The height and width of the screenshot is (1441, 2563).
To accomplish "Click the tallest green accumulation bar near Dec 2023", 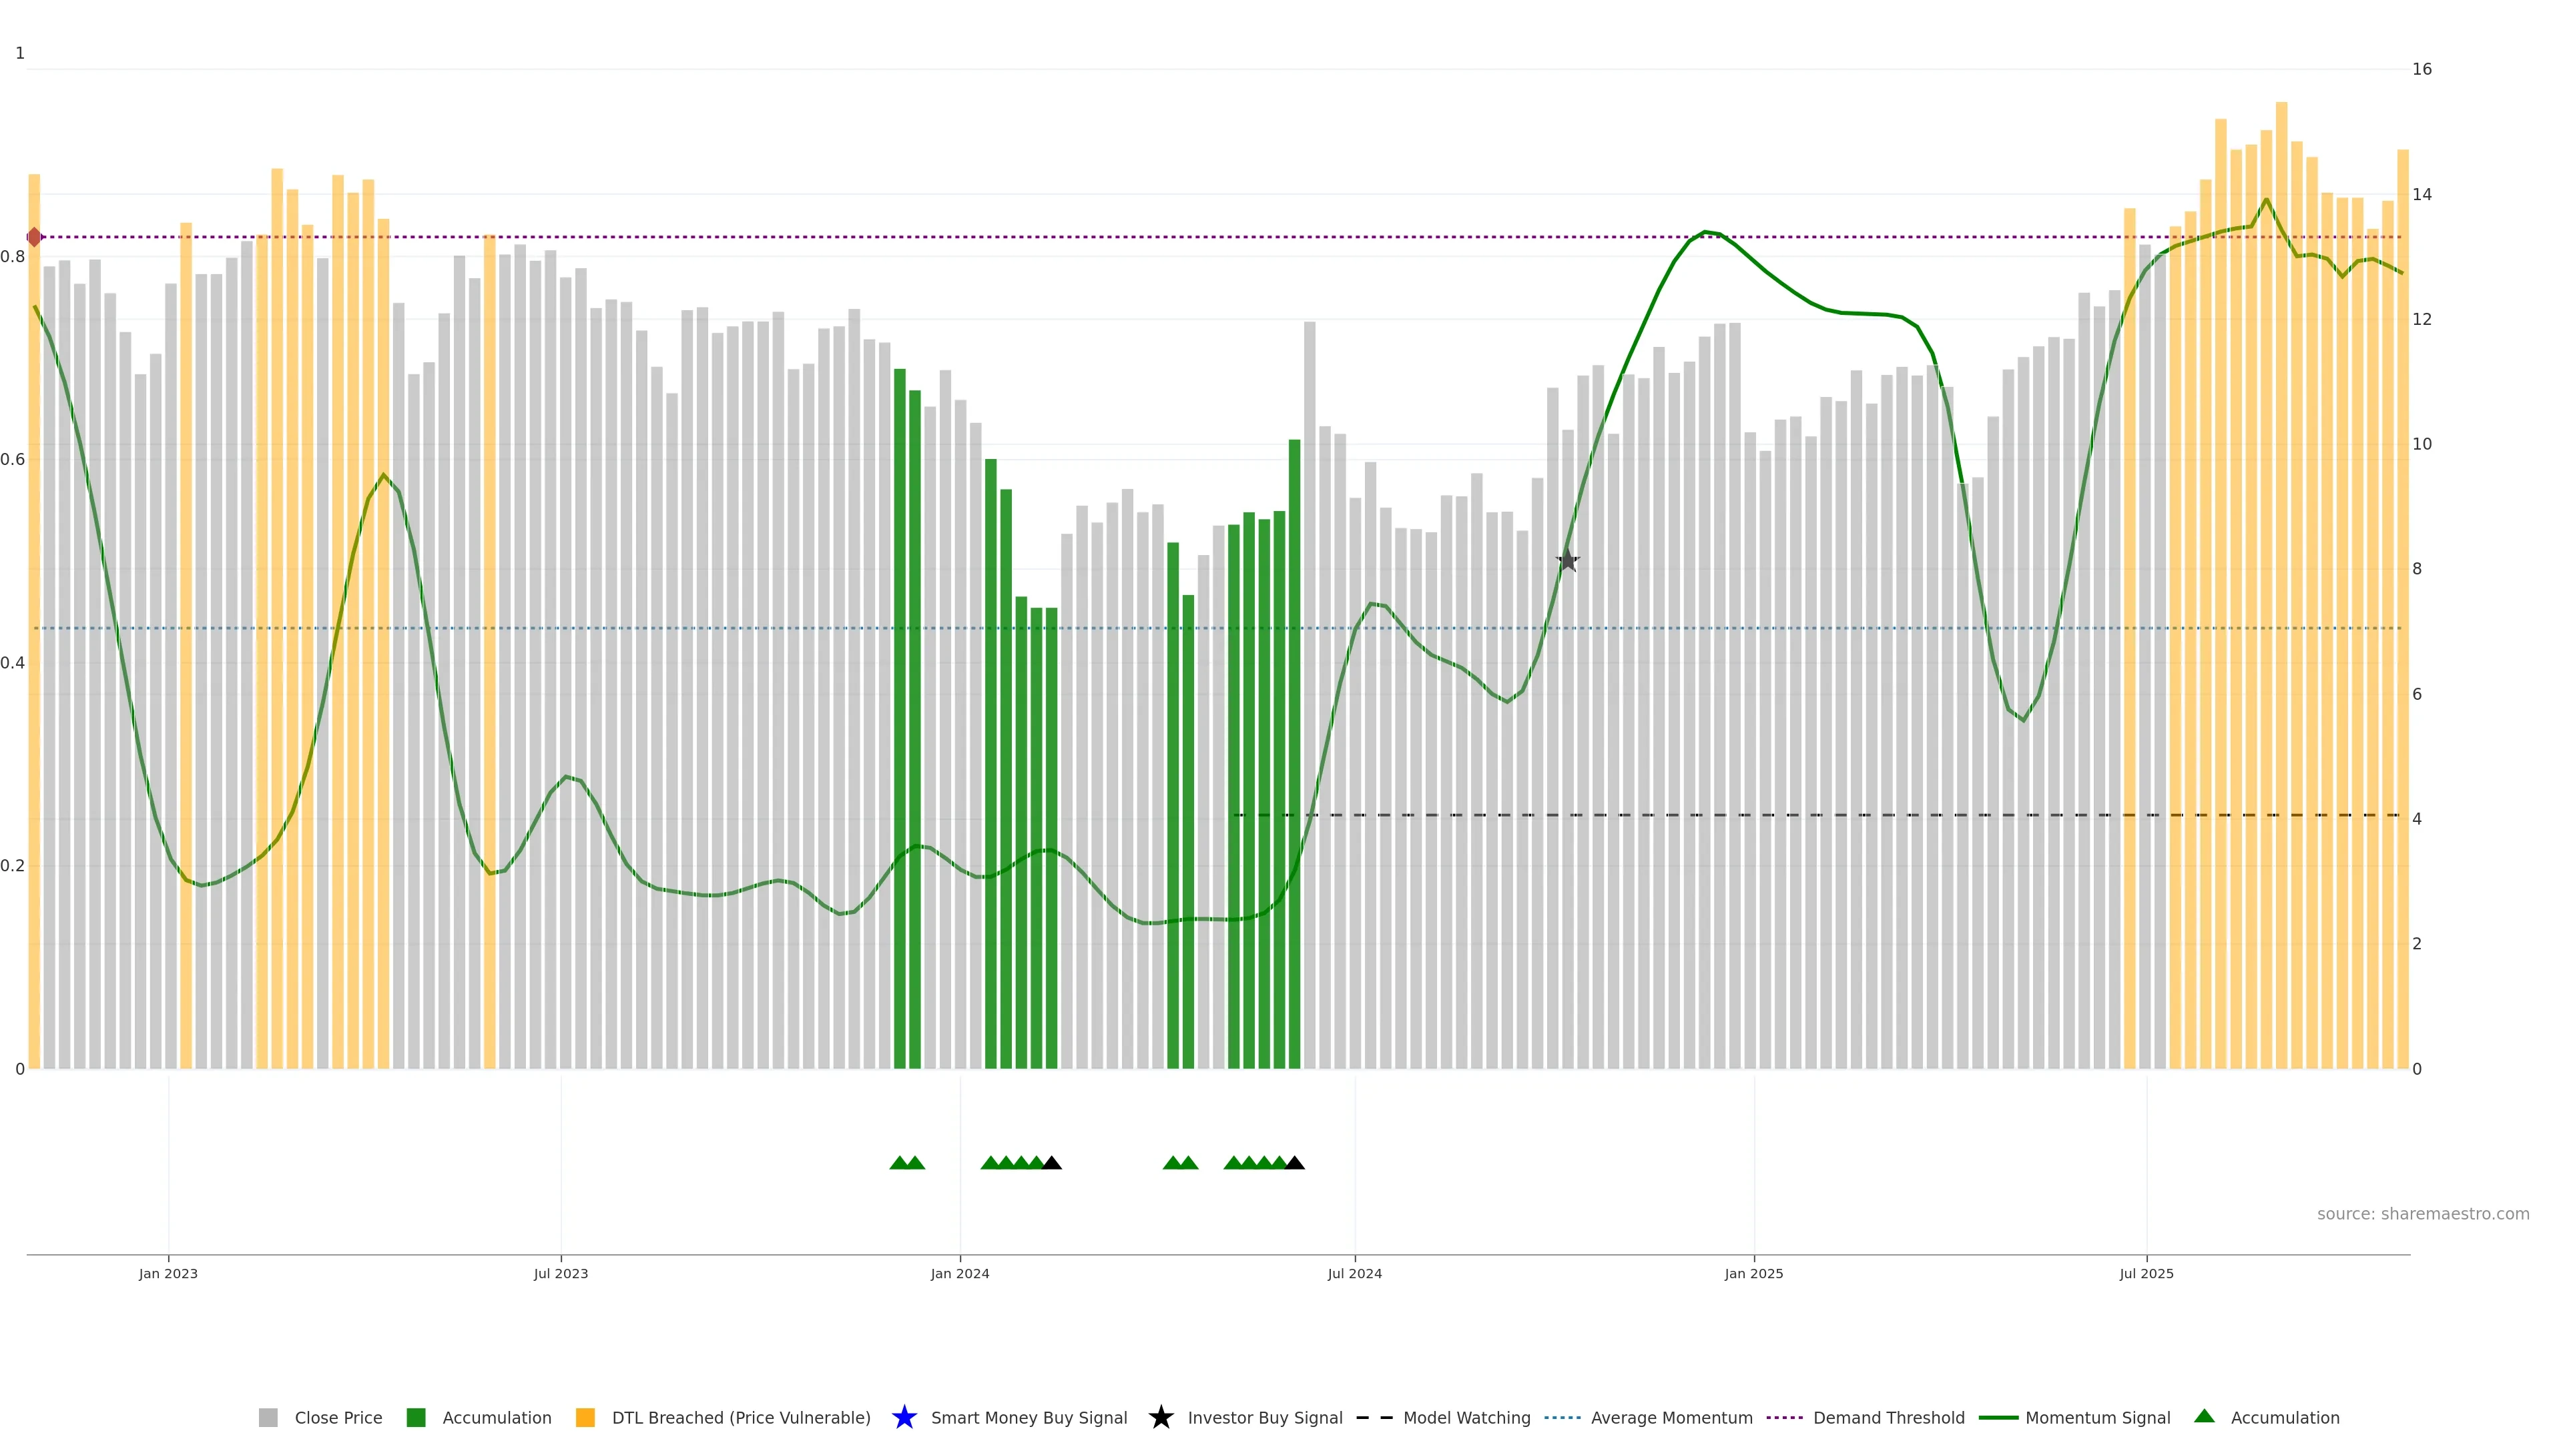I will [900, 716].
